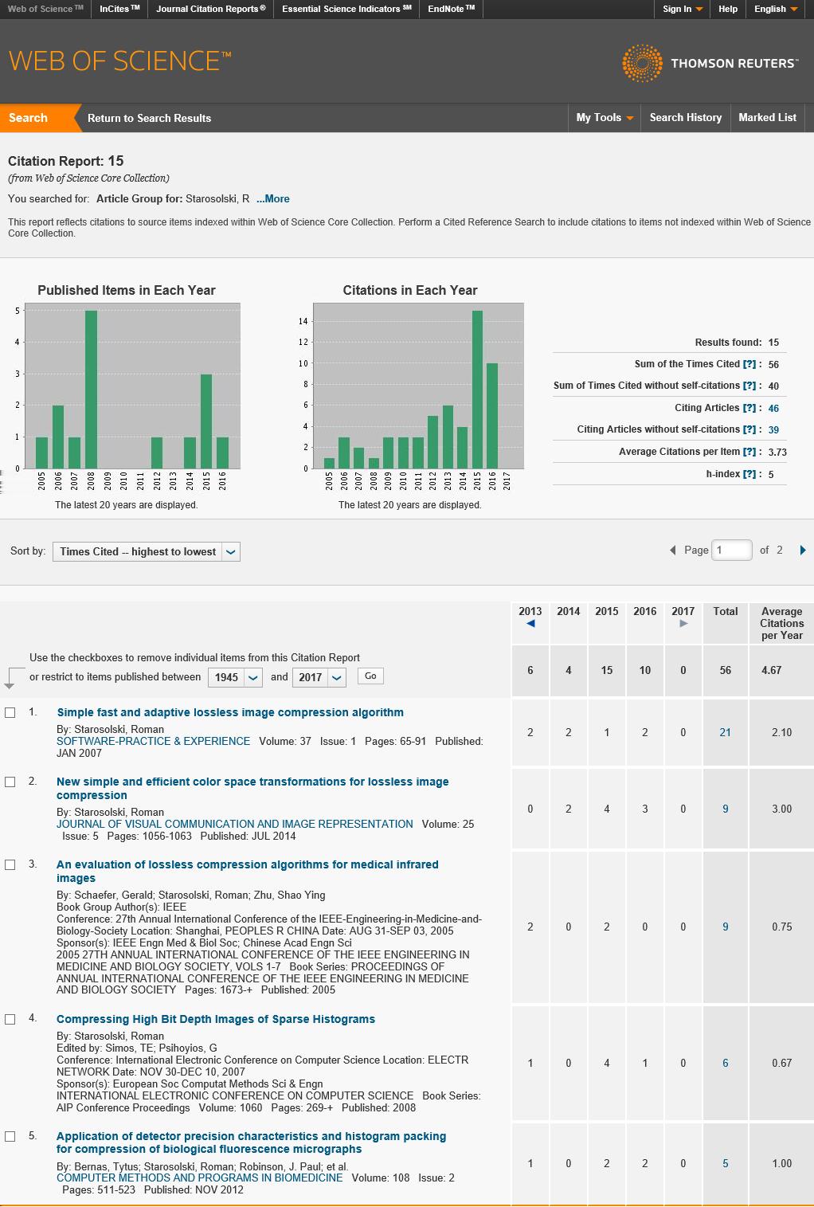The width and height of the screenshot is (814, 1207).
Task: Click the Help menu item
Action: click(728, 9)
